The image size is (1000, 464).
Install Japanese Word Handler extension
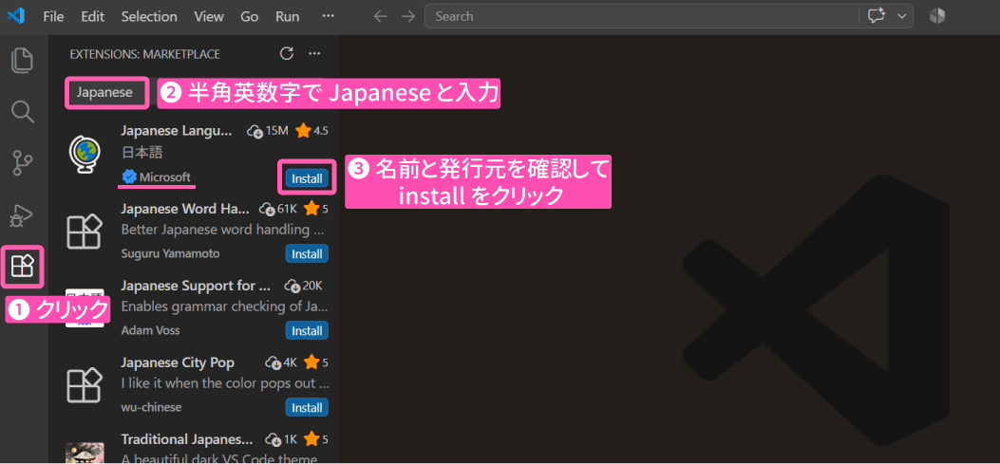(307, 253)
